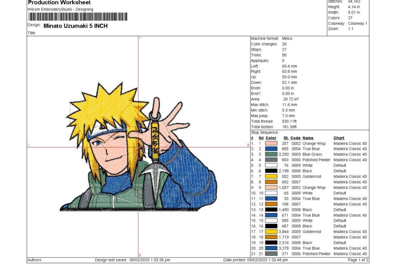The width and height of the screenshot is (396, 264).
Task: Click the 'Chart' column header
Action: point(339,138)
